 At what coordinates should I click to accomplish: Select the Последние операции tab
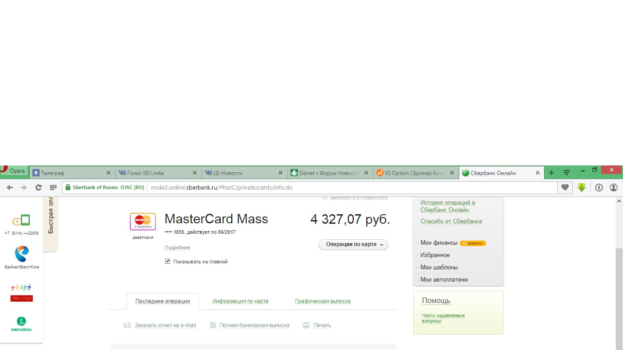pyautogui.click(x=162, y=301)
